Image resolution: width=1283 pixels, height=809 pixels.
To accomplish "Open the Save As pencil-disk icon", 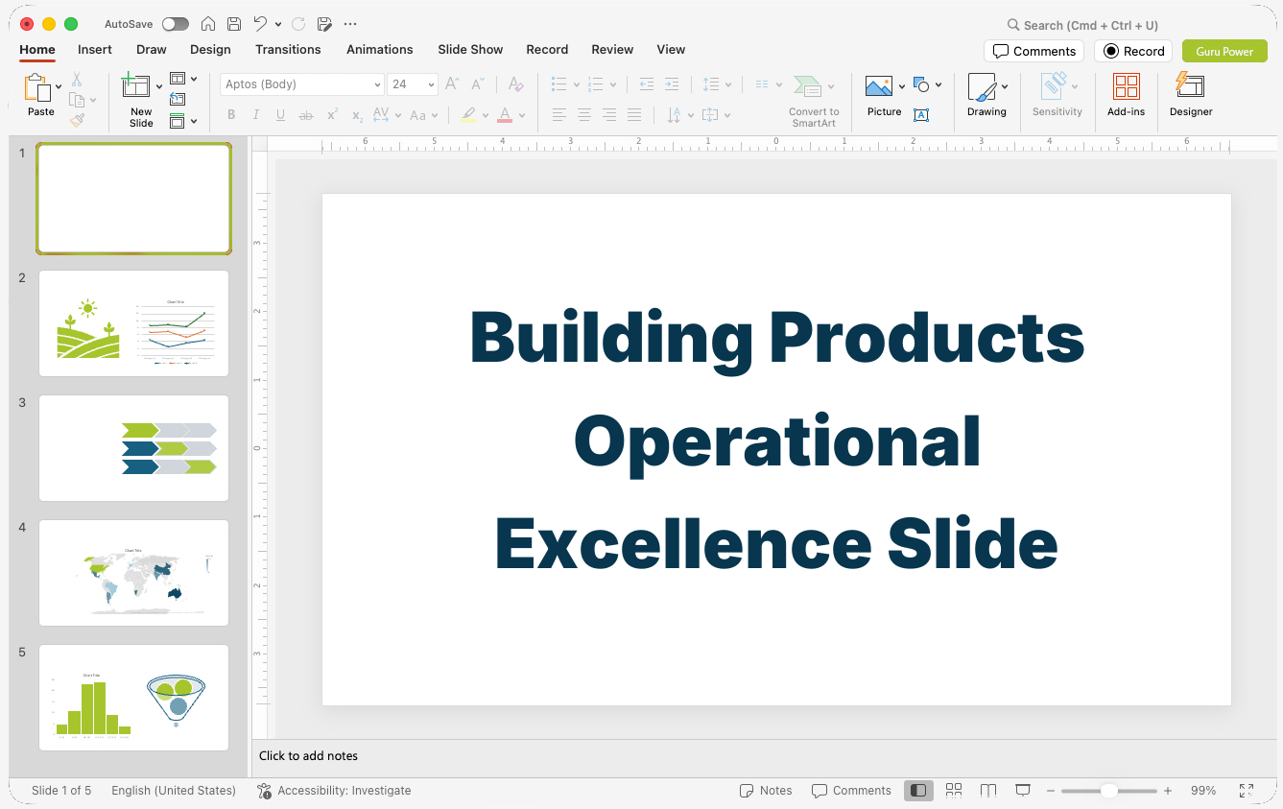I will pyautogui.click(x=324, y=24).
